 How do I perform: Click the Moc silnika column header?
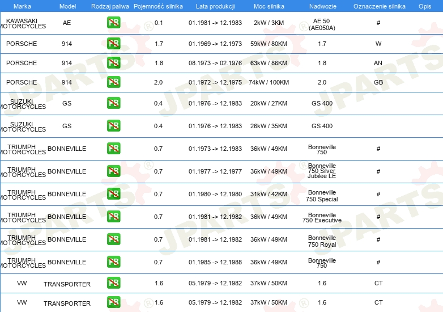tap(269, 6)
